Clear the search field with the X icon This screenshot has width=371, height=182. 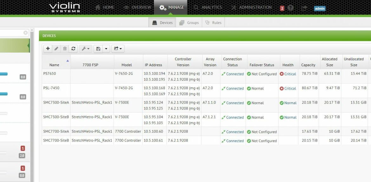click(26, 33)
